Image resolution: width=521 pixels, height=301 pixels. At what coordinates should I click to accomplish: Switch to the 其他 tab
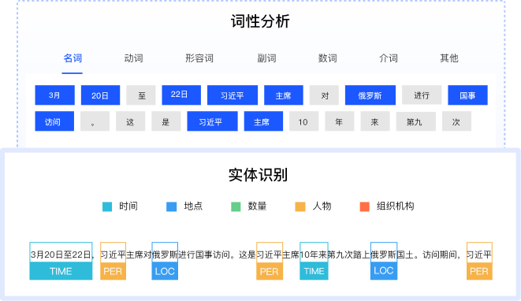coord(449,58)
